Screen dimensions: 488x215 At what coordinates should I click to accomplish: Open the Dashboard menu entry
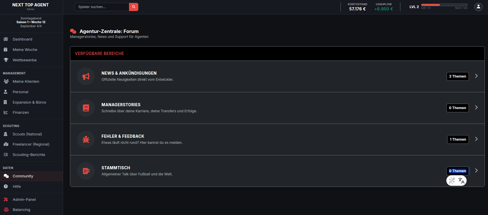[22, 39]
